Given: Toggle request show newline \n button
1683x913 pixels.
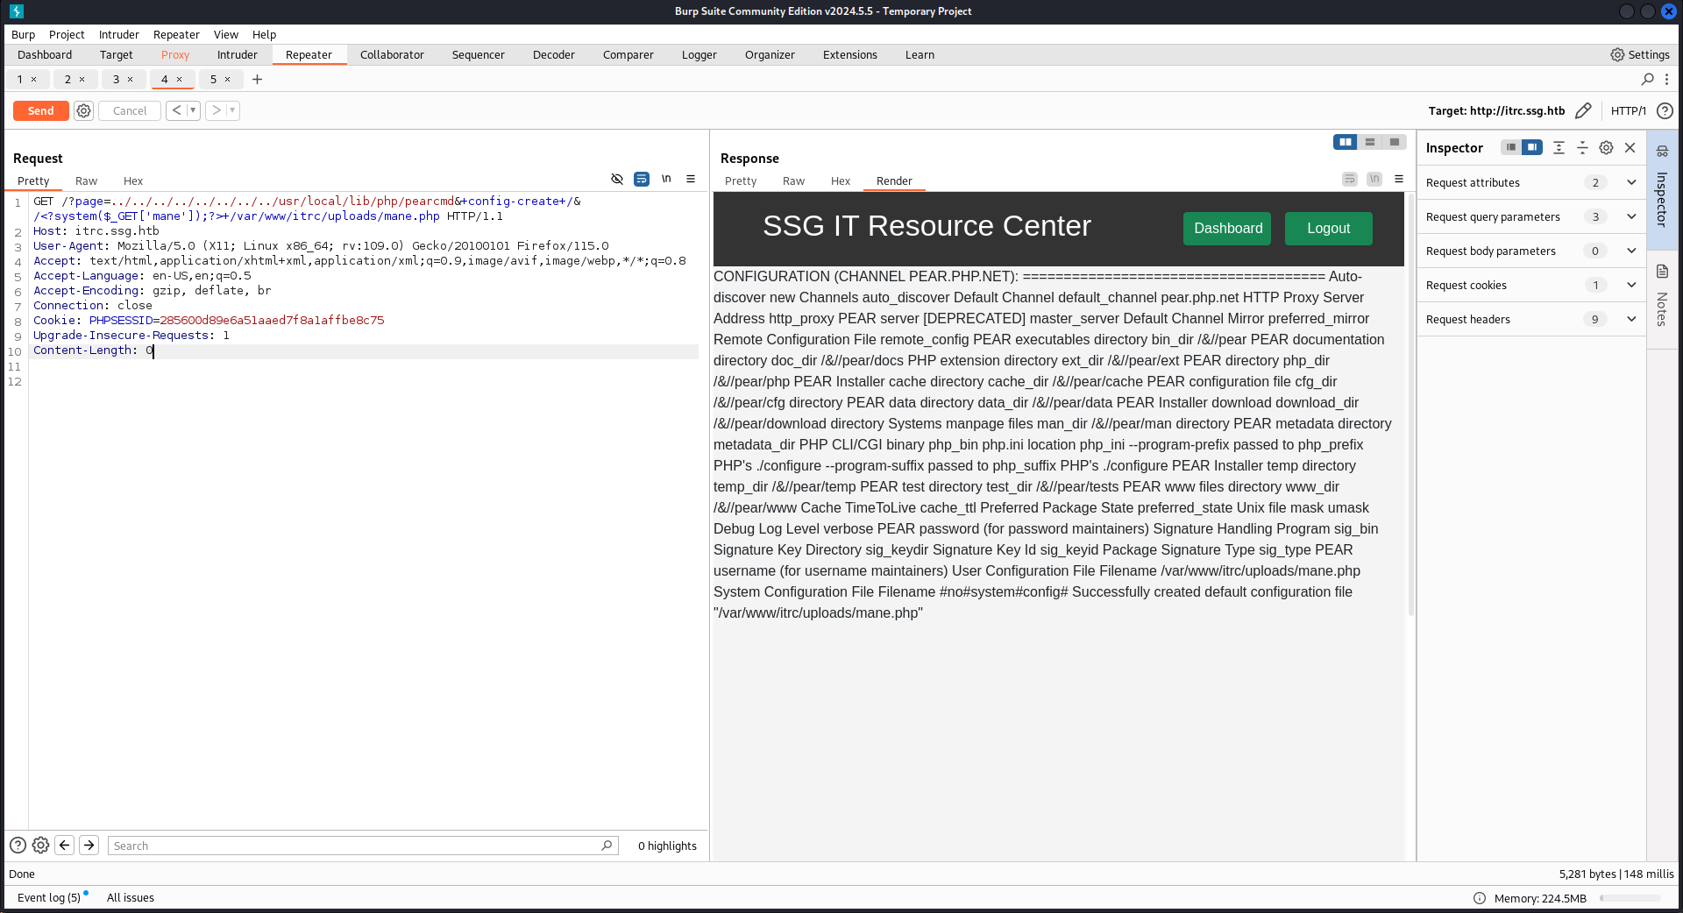Looking at the screenshot, I should (x=666, y=179).
